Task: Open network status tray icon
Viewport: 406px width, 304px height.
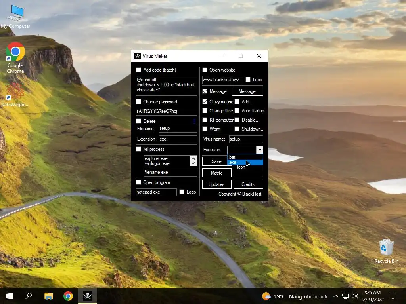Action: pos(345,296)
